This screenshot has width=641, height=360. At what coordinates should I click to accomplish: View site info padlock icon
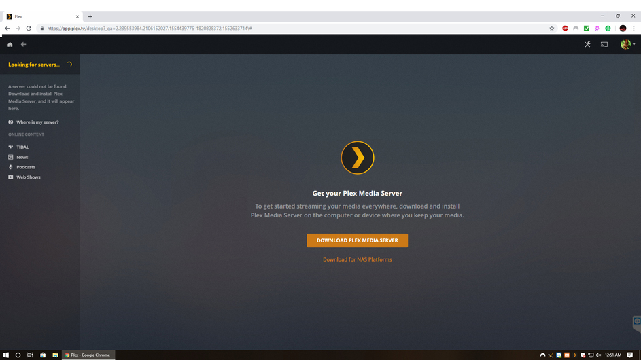click(x=41, y=29)
